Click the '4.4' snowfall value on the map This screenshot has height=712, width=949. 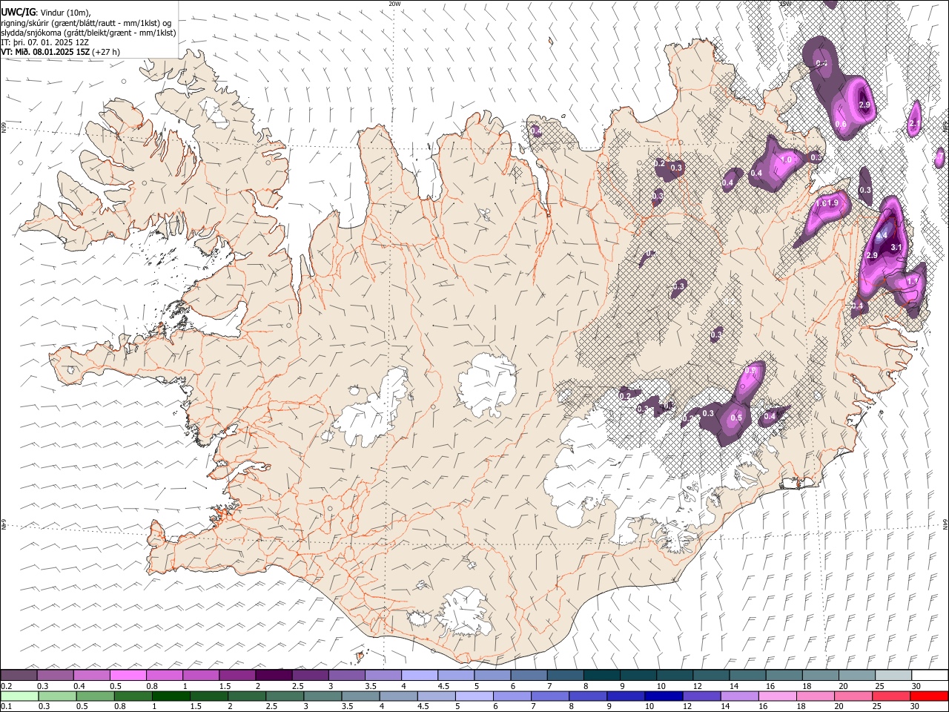pyautogui.click(x=882, y=236)
